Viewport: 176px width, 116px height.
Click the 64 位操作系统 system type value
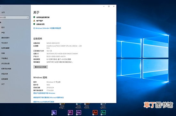coord(59,59)
